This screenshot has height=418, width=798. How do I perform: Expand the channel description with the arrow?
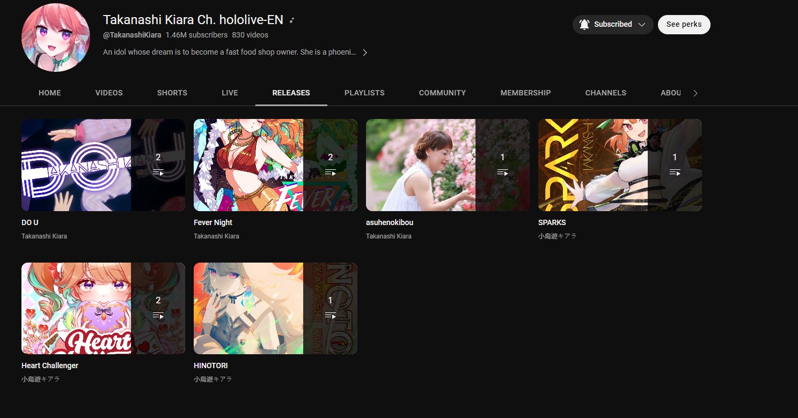click(x=365, y=53)
